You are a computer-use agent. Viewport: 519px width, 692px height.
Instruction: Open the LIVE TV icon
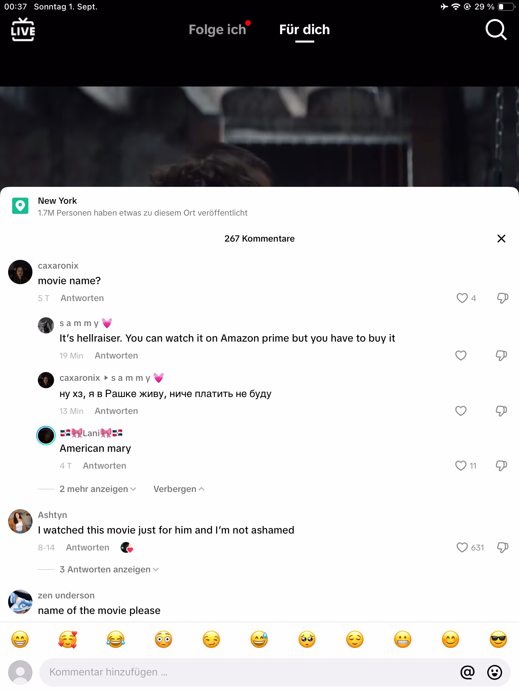23,30
